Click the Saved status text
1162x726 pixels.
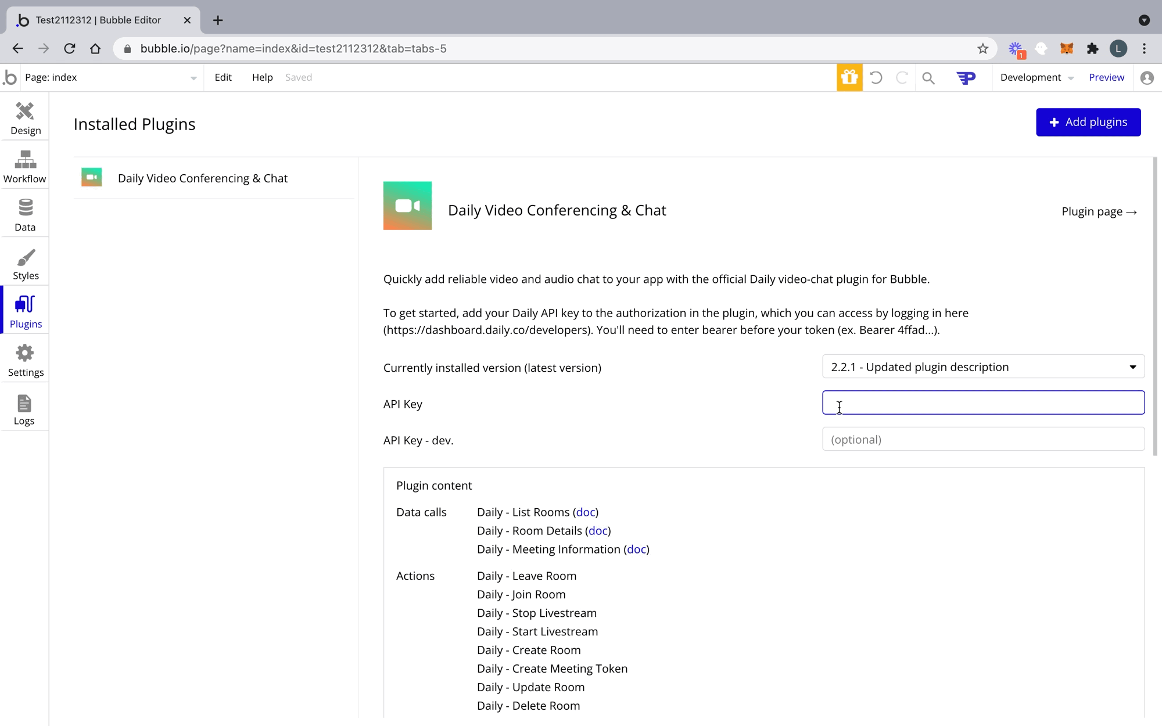299,78
